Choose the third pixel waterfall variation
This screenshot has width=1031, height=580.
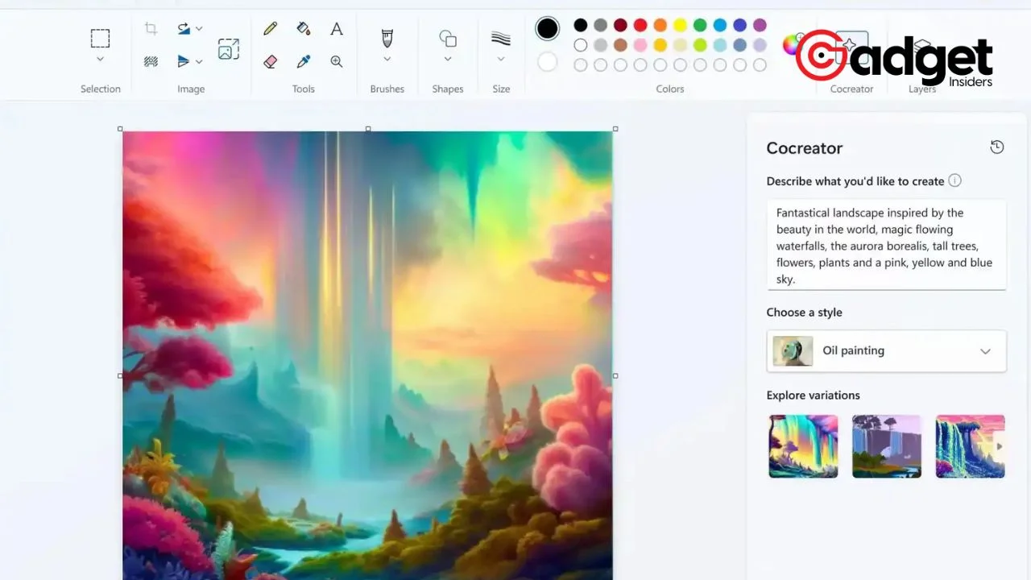pyautogui.click(x=970, y=446)
